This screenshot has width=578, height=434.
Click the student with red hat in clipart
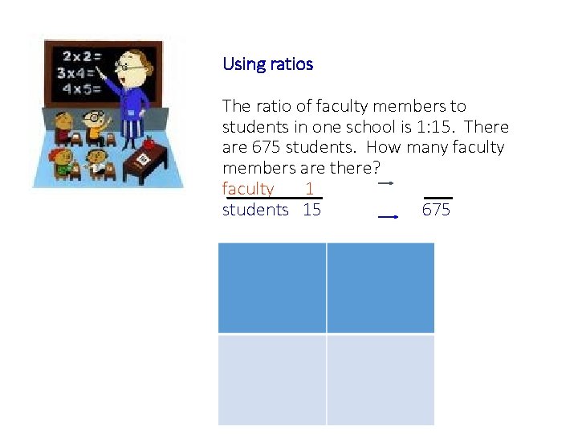point(63,162)
